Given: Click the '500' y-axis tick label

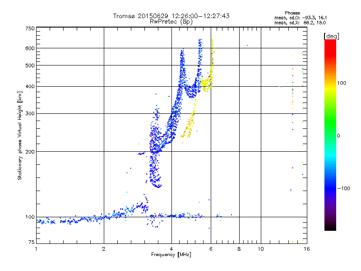Looking at the screenshot, I should tap(30, 65).
